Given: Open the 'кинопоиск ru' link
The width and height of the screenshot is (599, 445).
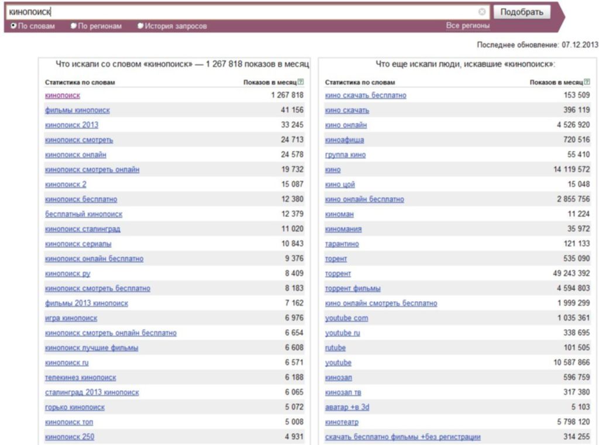Looking at the screenshot, I should click(x=67, y=363).
